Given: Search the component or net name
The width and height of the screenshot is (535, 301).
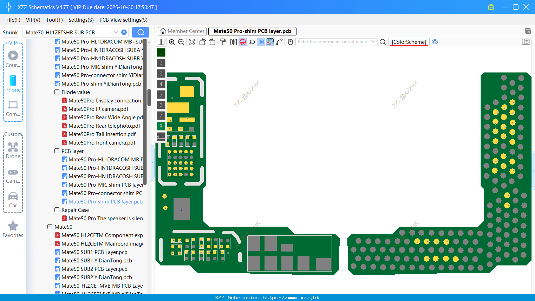Looking at the screenshot, I should click(x=383, y=42).
